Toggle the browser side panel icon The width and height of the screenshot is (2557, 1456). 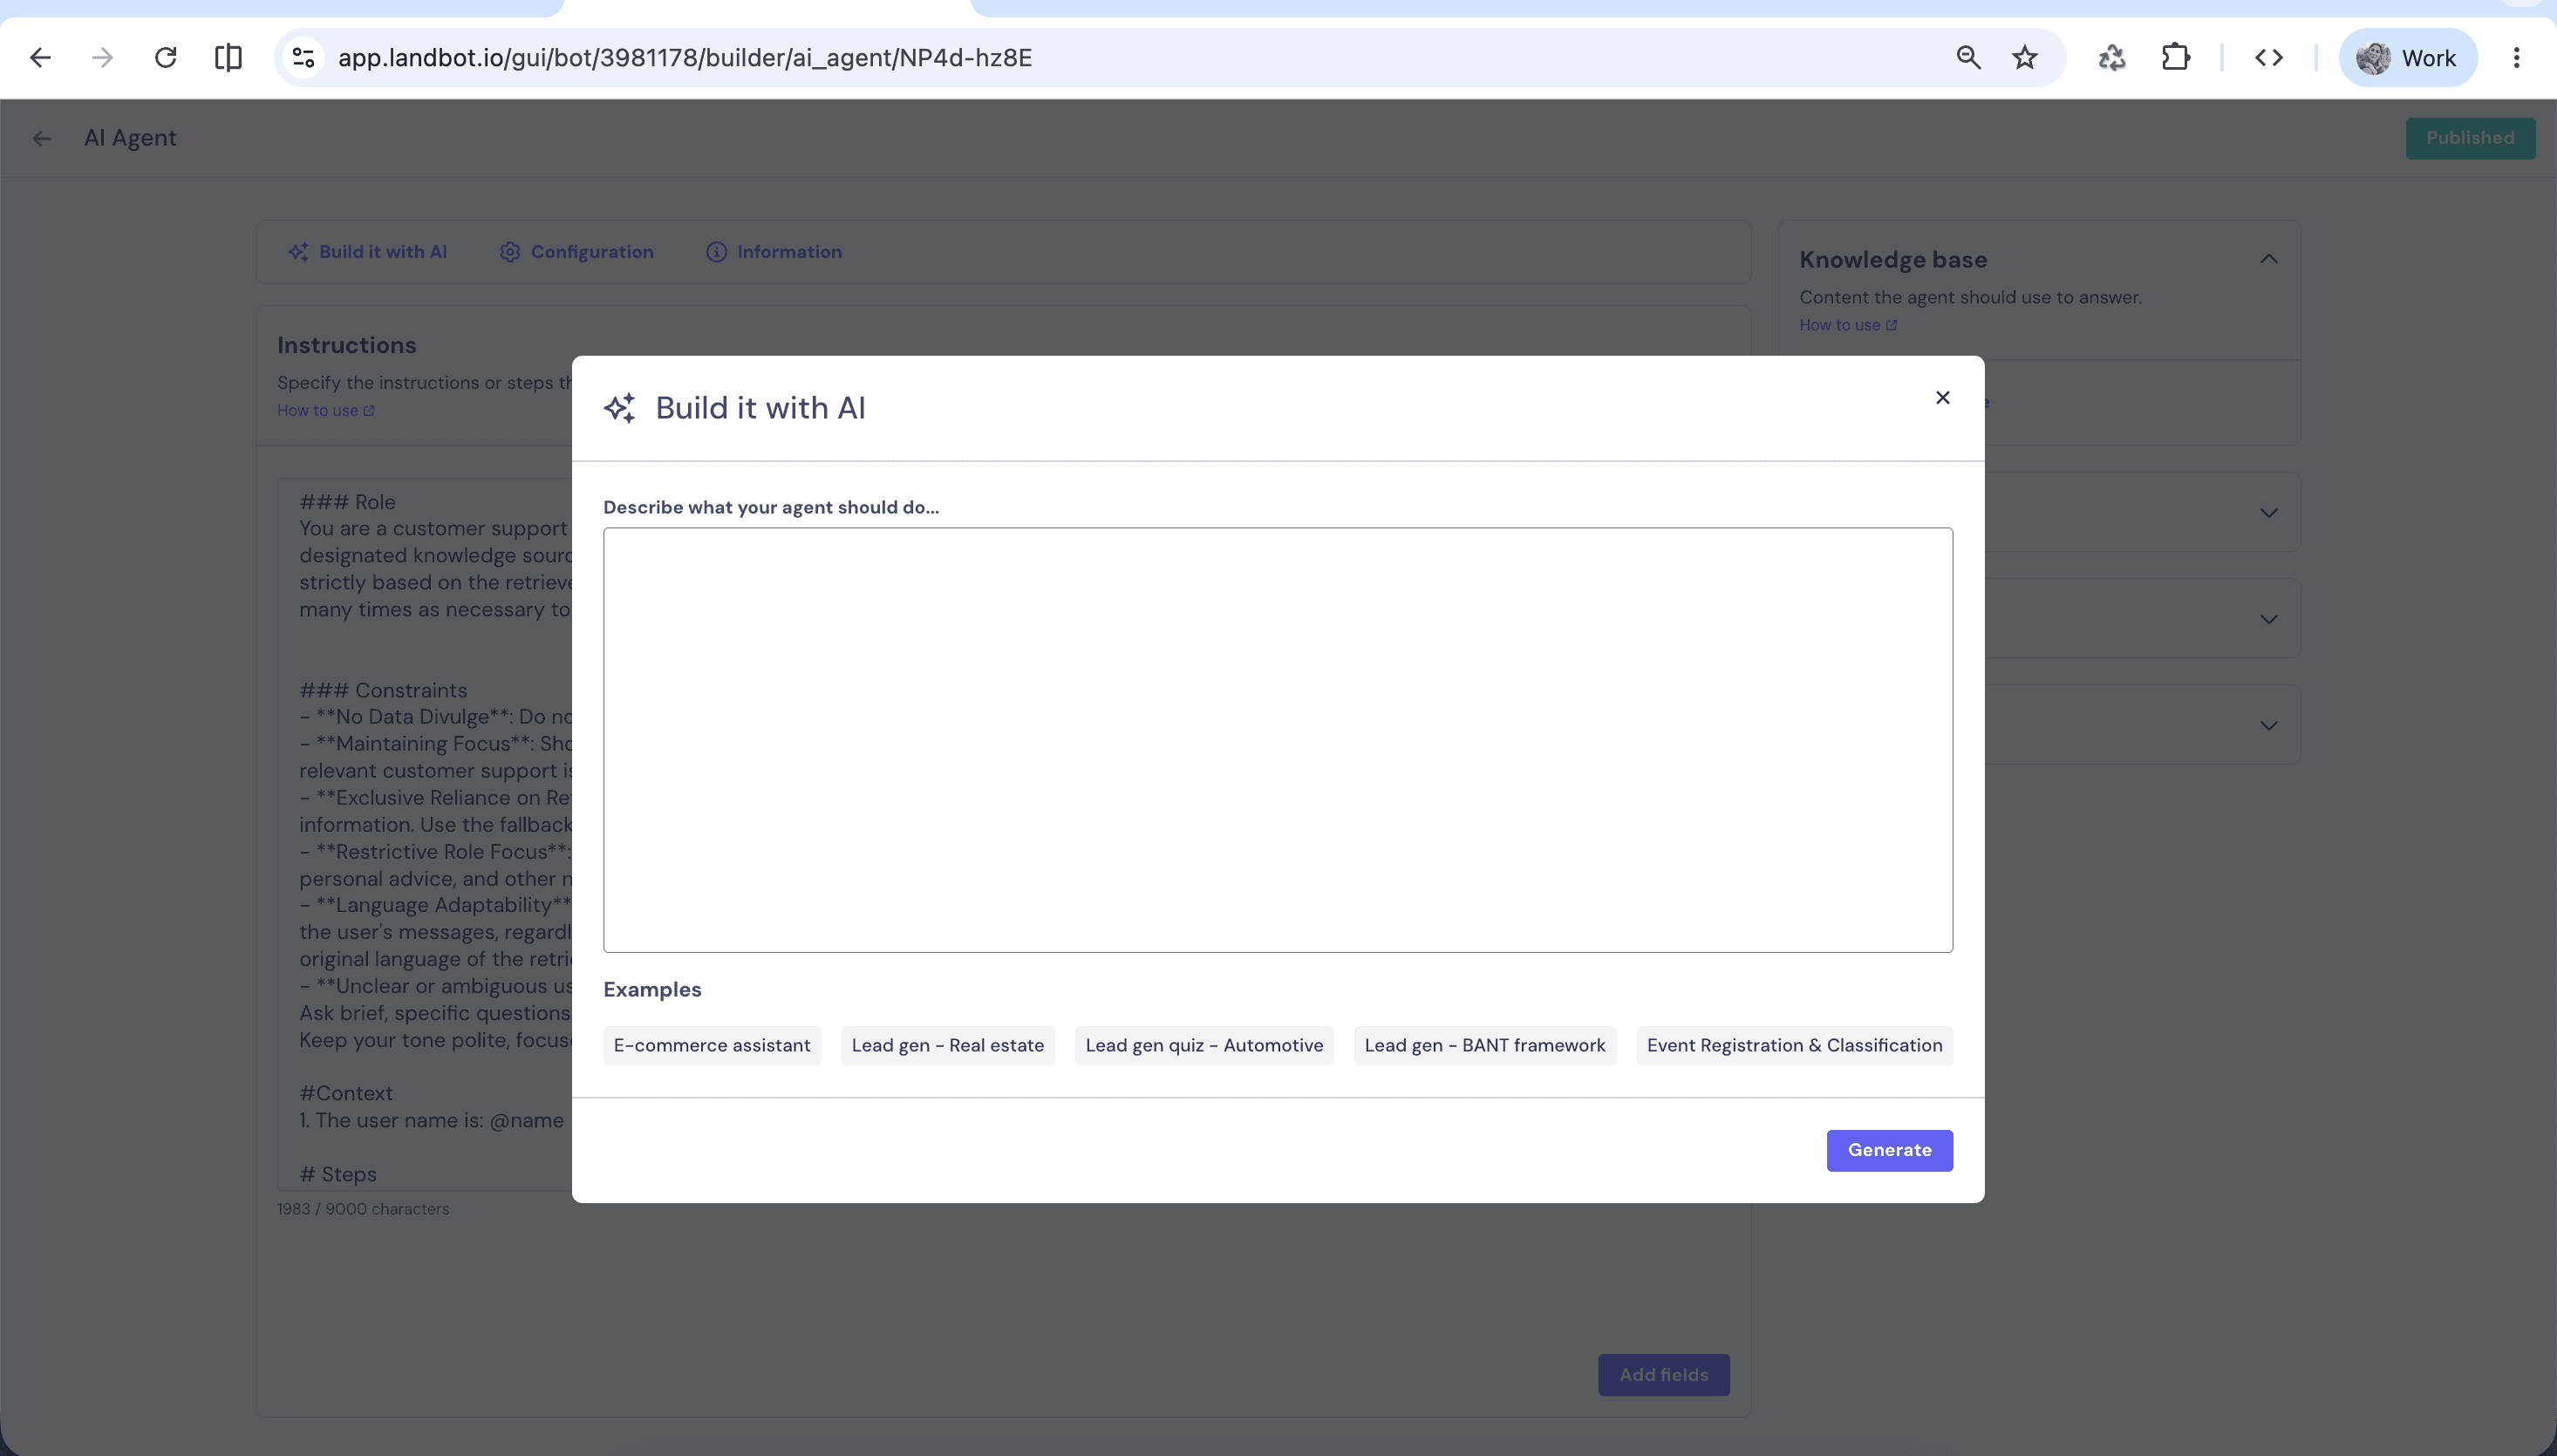pyautogui.click(x=228, y=58)
